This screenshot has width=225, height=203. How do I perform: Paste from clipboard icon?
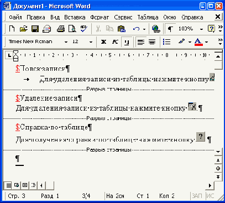[x=122, y=29]
